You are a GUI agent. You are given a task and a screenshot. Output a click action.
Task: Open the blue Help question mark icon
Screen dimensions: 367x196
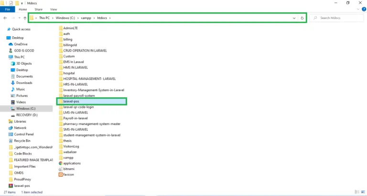(363, 10)
